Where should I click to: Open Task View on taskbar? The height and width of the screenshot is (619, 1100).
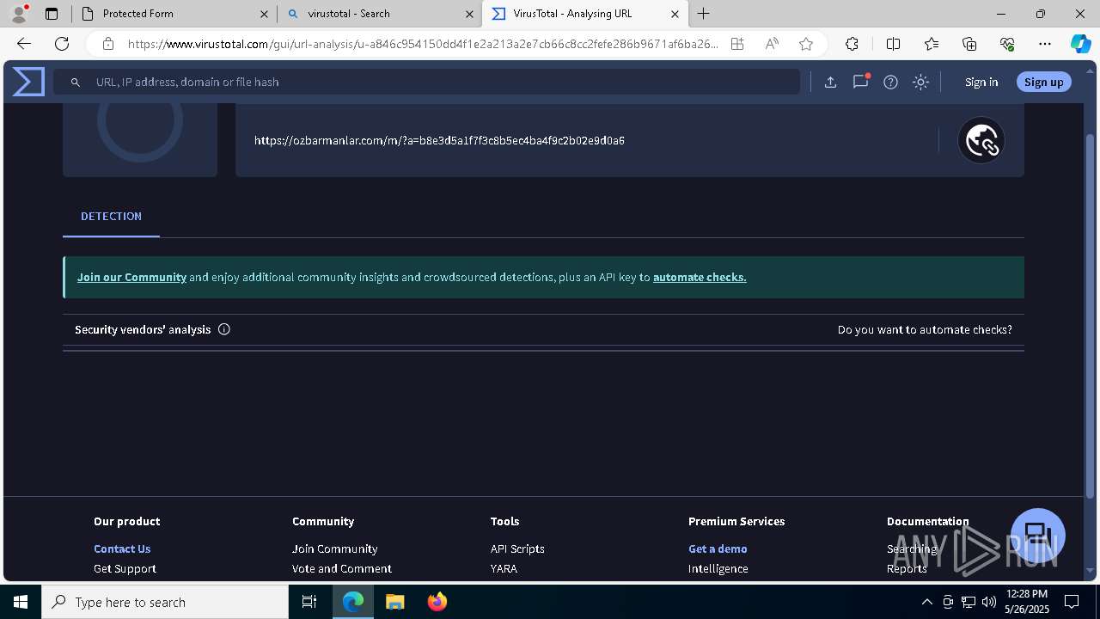point(309,602)
